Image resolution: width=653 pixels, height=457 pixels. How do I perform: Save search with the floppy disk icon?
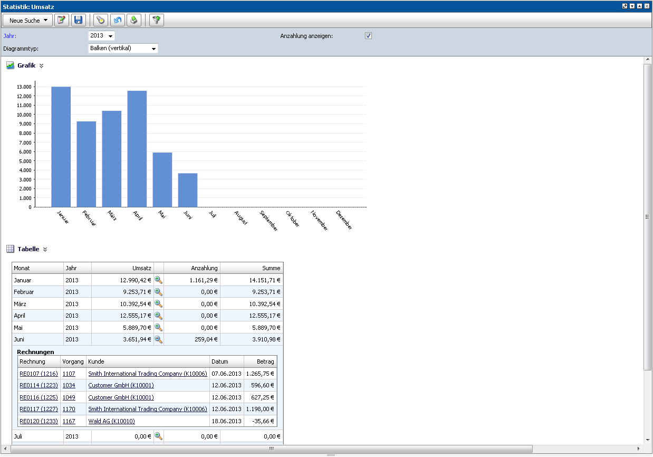click(x=79, y=20)
